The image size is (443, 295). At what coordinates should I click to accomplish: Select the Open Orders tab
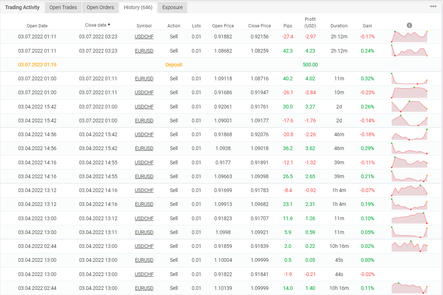[x=100, y=7]
